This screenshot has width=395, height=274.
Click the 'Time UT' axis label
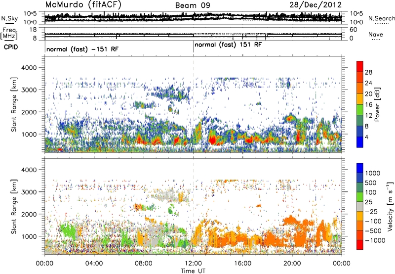[193, 271]
